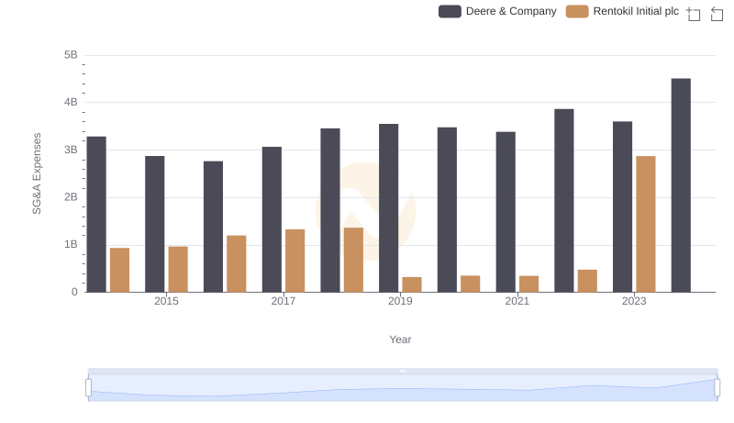
Task: Click the left handle of the zoom slider
Action: pos(88,387)
